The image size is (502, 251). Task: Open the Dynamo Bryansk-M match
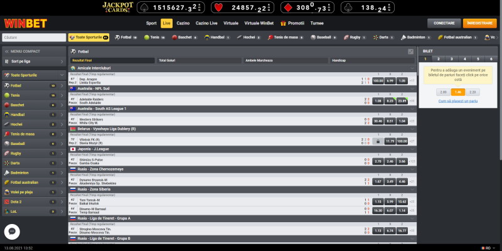(x=98, y=181)
